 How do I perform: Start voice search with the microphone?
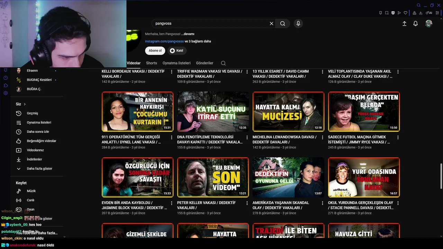[x=298, y=24]
